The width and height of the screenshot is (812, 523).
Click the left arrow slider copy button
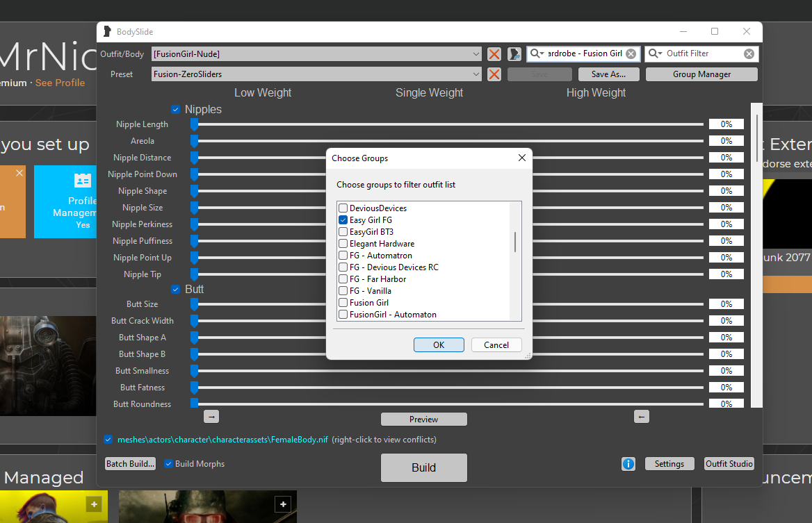tap(641, 417)
